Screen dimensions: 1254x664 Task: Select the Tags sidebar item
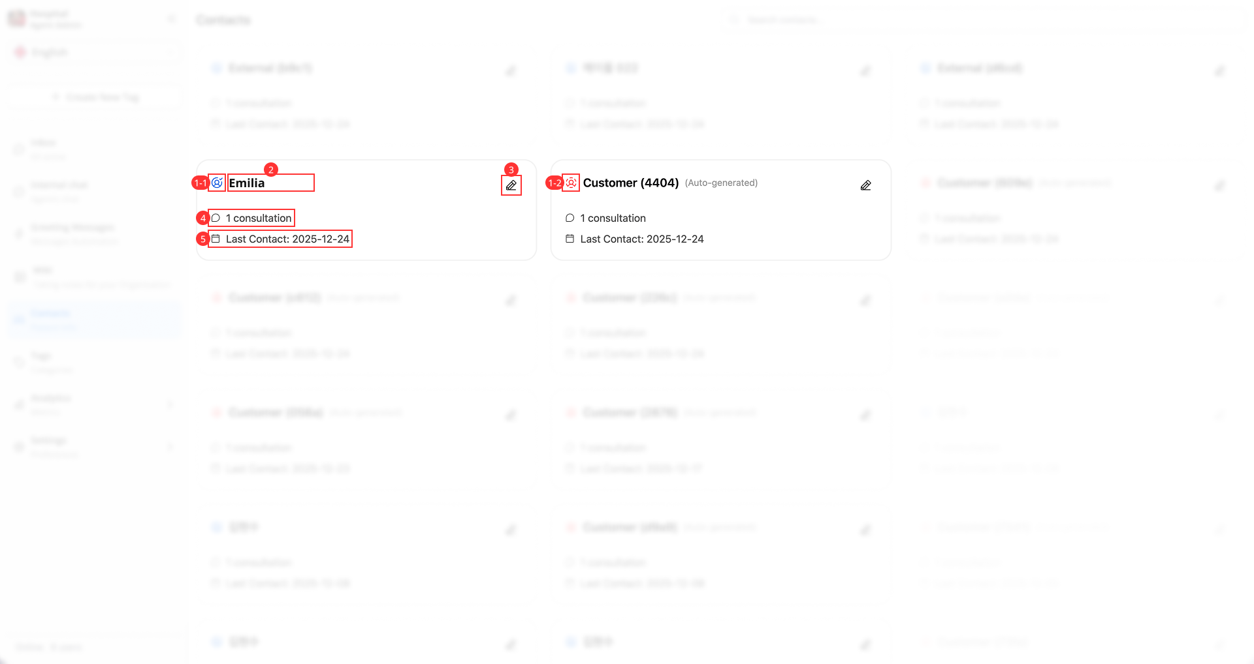(x=95, y=362)
